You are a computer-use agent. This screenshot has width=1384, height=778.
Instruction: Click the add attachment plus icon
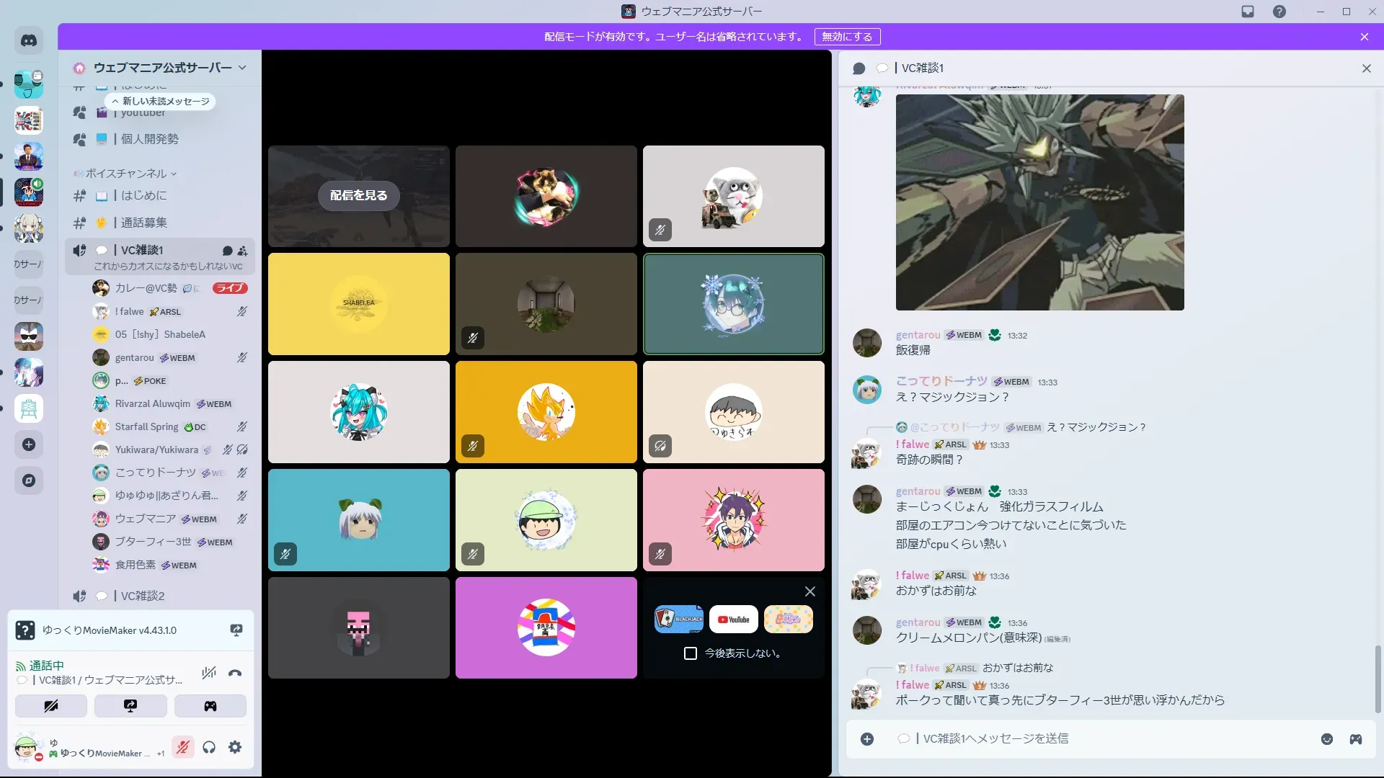pyautogui.click(x=867, y=739)
